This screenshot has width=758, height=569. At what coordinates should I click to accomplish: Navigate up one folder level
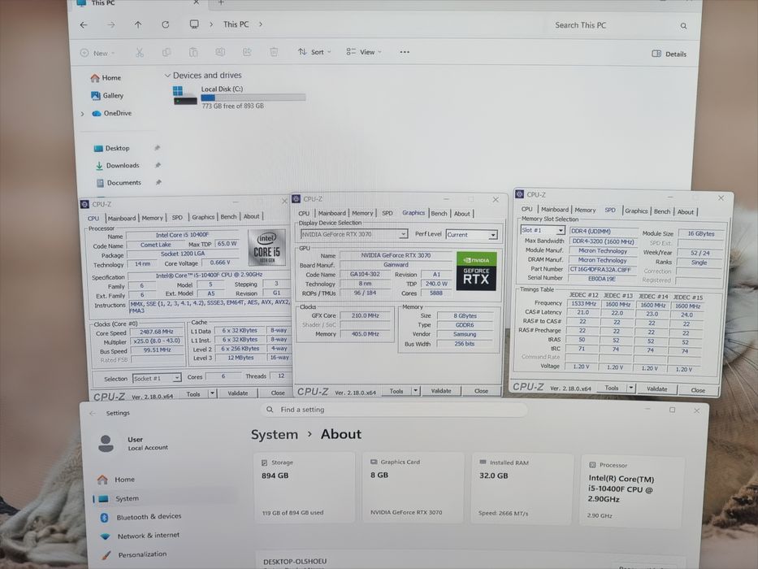138,24
